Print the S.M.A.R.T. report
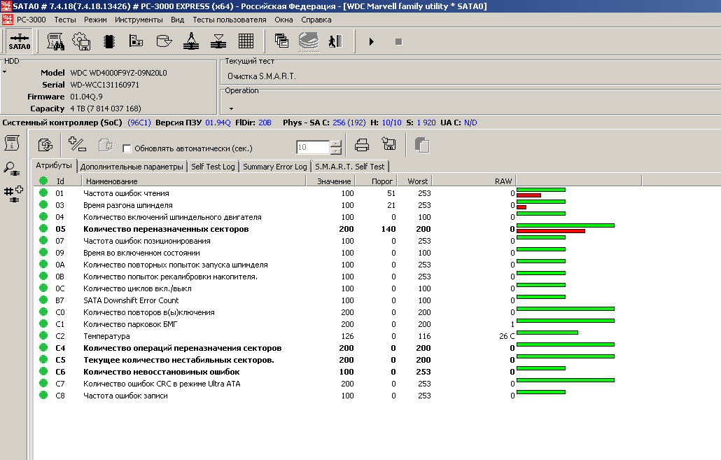721x460 pixels. 362,146
